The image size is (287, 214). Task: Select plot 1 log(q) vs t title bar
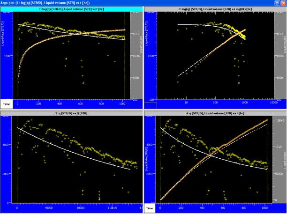[71, 9]
